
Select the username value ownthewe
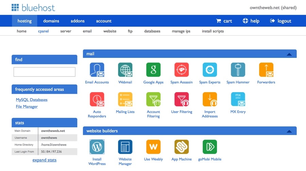tap(49, 137)
